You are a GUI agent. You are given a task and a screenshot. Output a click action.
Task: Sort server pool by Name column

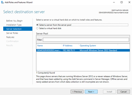(x=40, y=46)
